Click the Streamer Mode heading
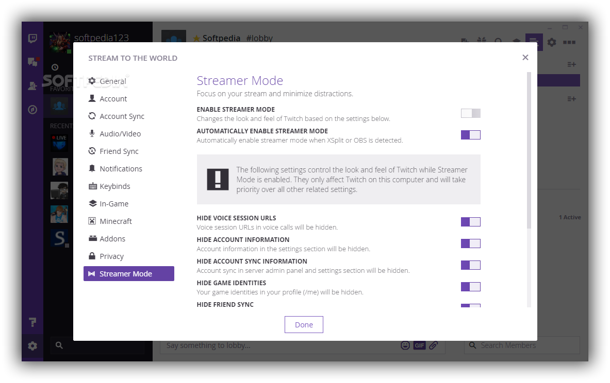610x383 pixels. click(x=240, y=80)
